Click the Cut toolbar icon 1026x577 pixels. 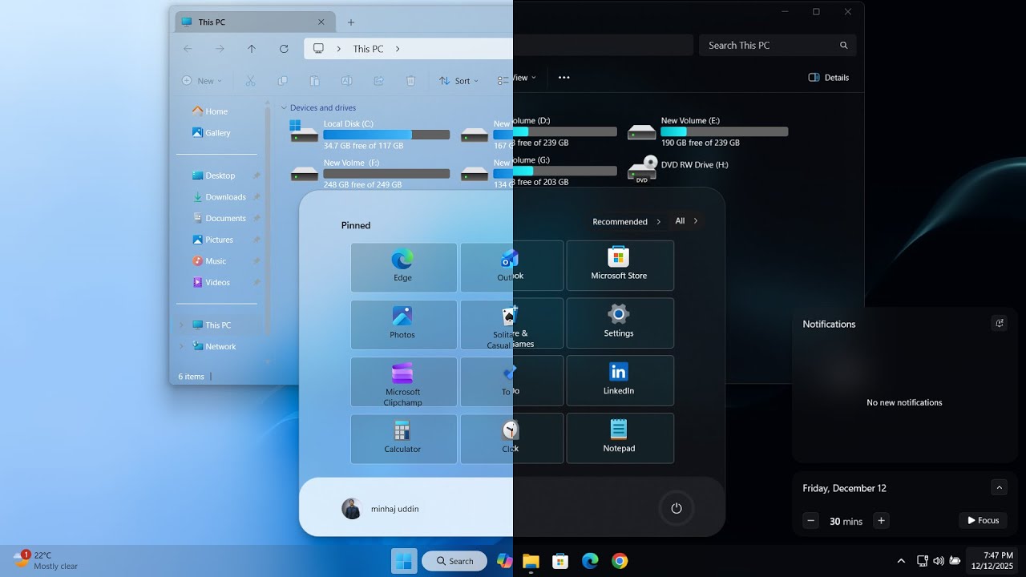pos(250,81)
